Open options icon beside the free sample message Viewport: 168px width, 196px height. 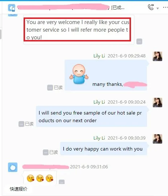coord(21,124)
